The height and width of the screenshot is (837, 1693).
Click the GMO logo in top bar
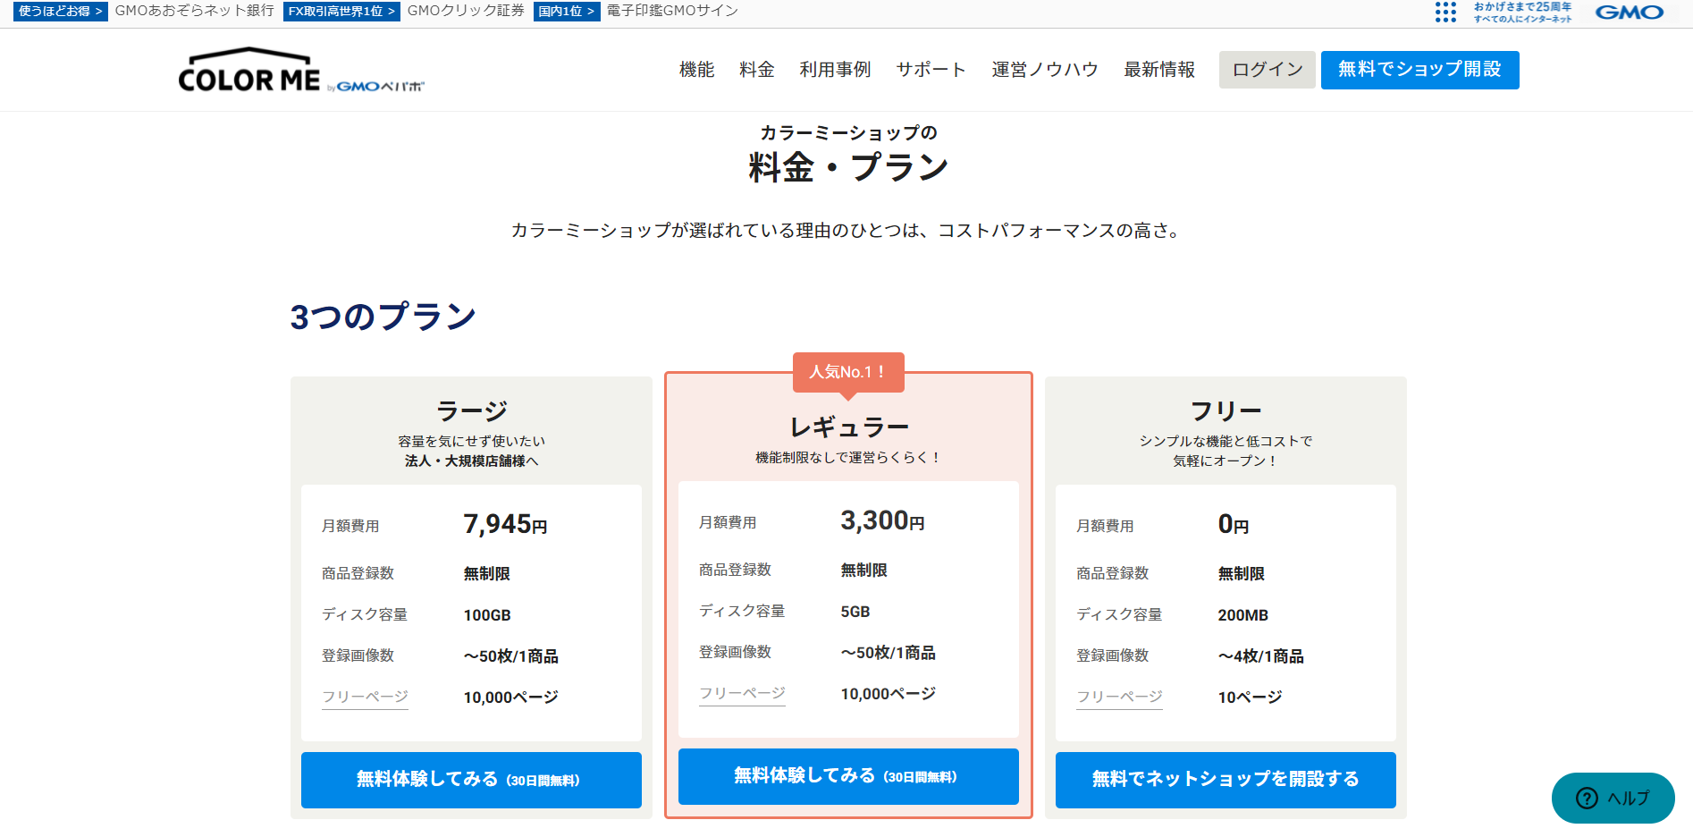pyautogui.click(x=1629, y=13)
